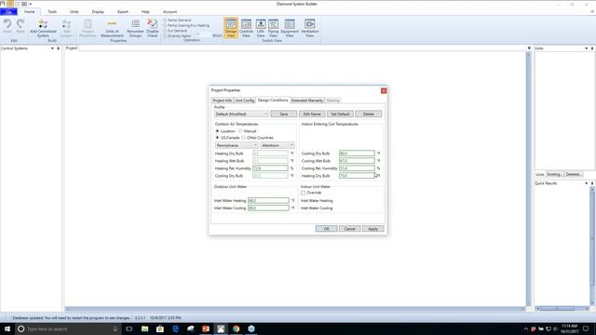
Task: Select Partial Demand operation option
Action: point(165,20)
